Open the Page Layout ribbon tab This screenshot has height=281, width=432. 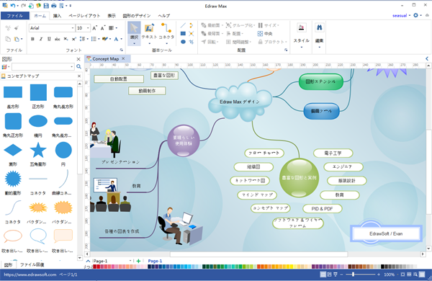84,16
